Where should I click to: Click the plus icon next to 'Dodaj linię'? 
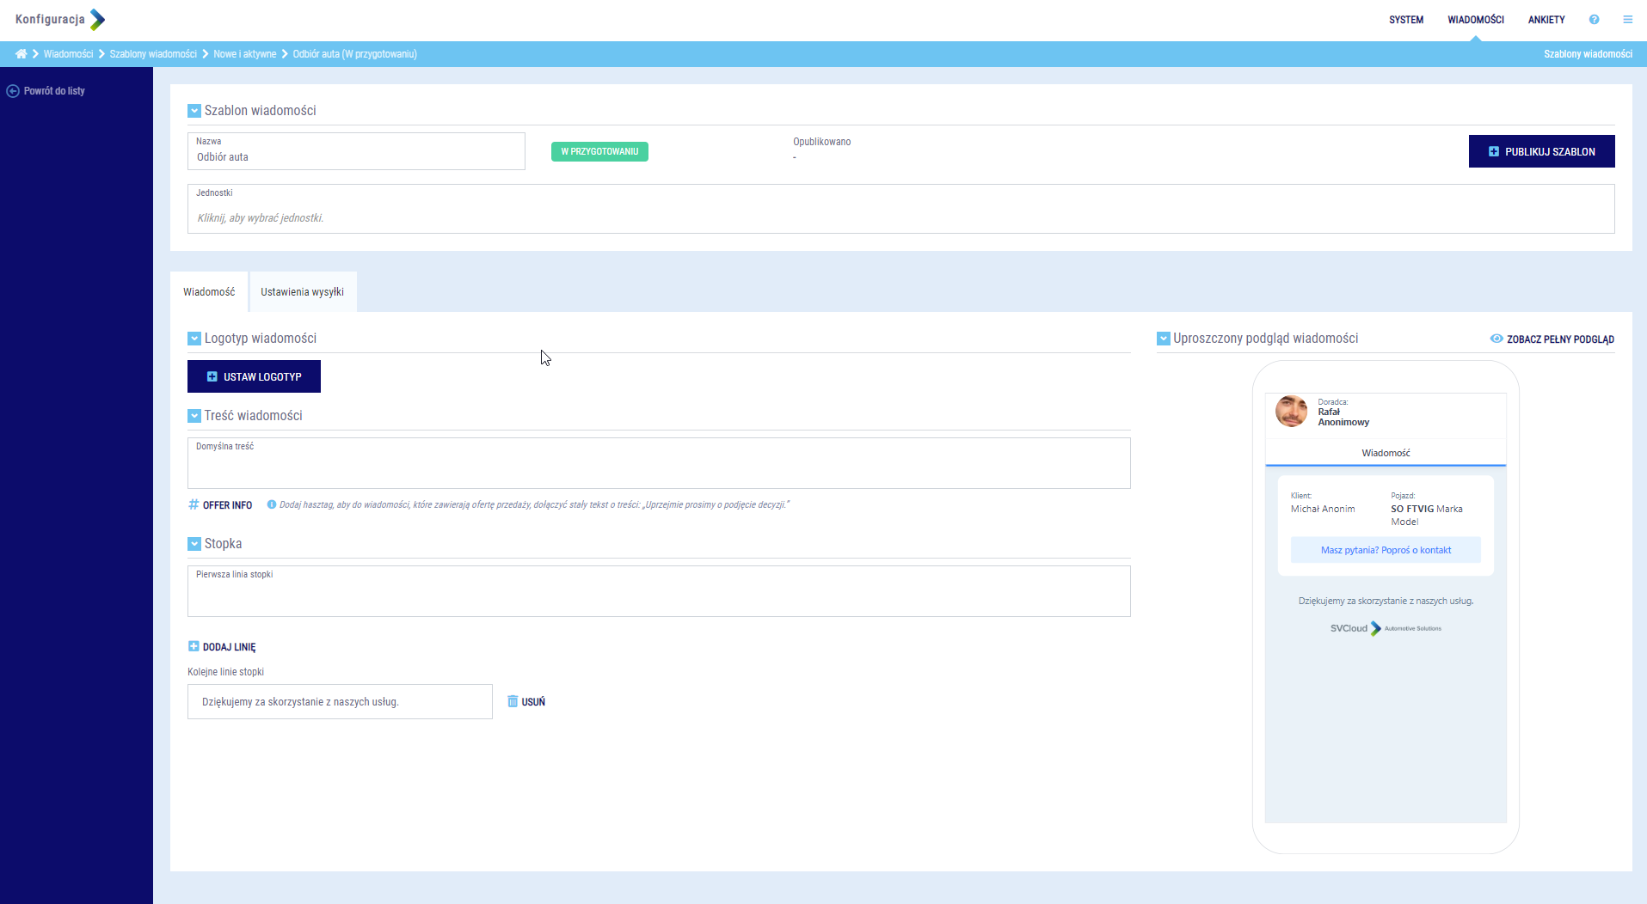194,647
